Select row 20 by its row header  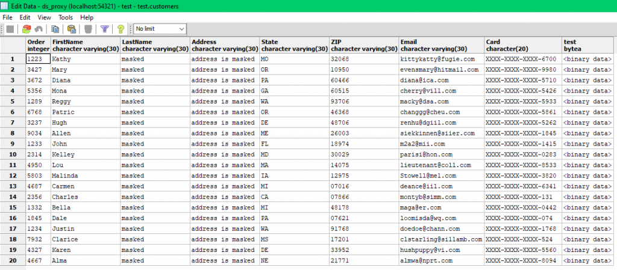13,260
